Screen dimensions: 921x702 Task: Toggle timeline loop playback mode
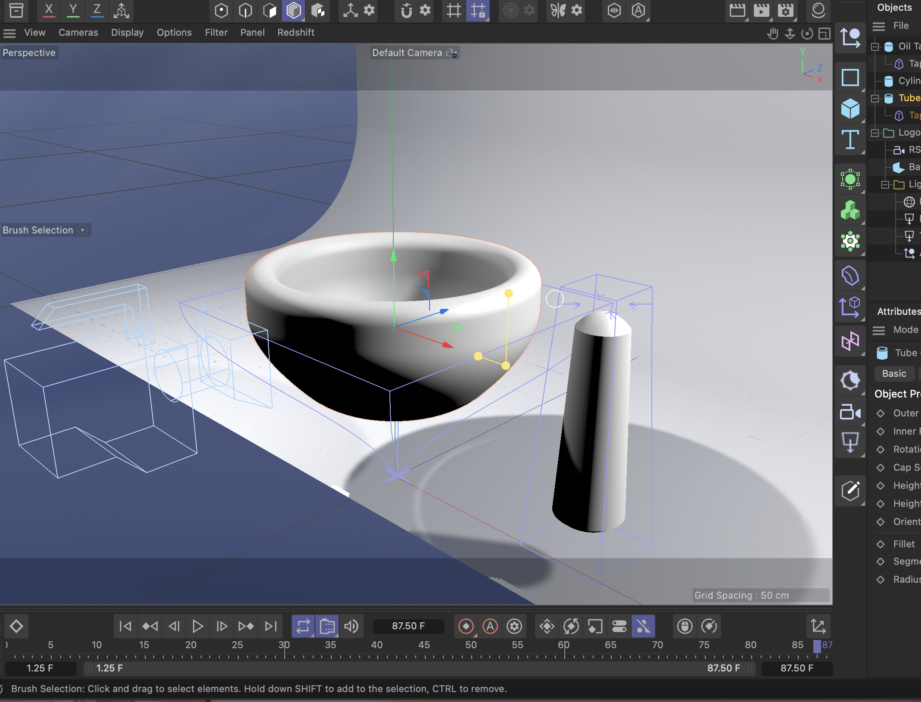coord(303,626)
